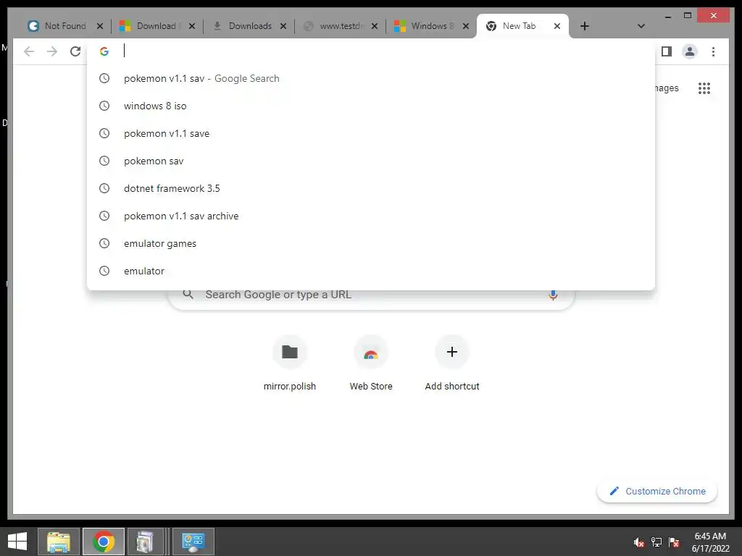Click the magnifier icon in search box
The height and width of the screenshot is (556, 742).
click(188, 295)
